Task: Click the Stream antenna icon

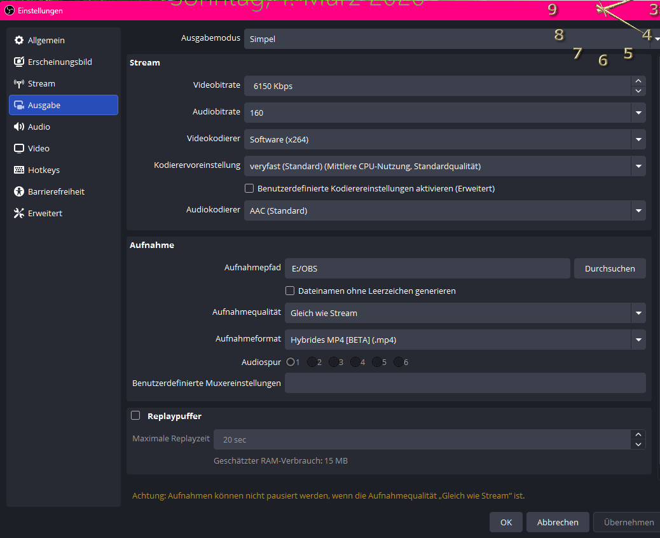Action: (x=19, y=84)
